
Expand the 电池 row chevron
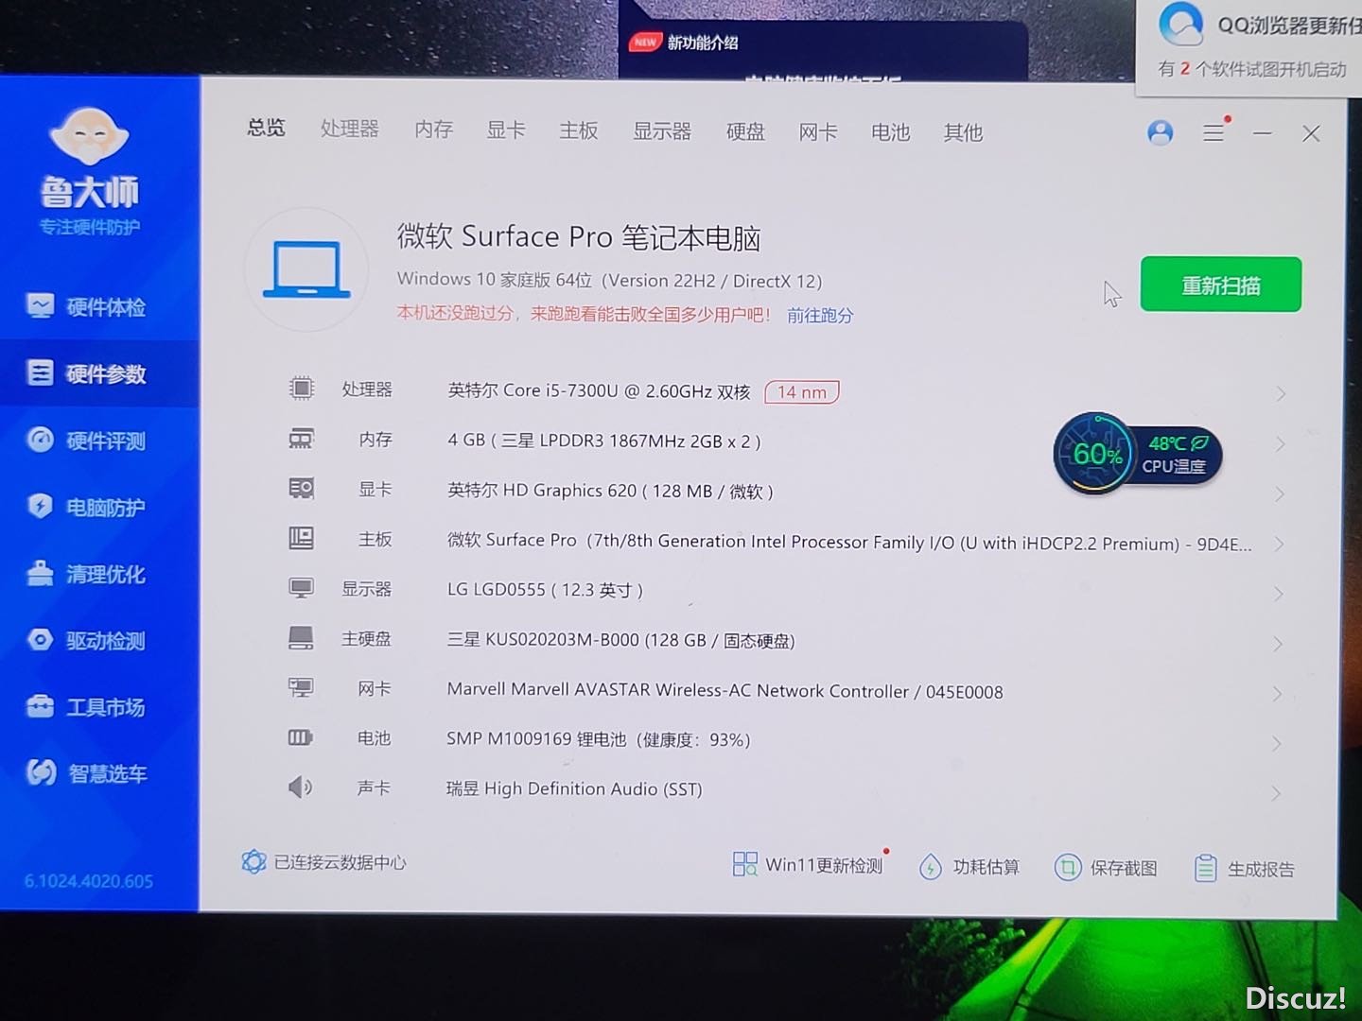point(1277,744)
